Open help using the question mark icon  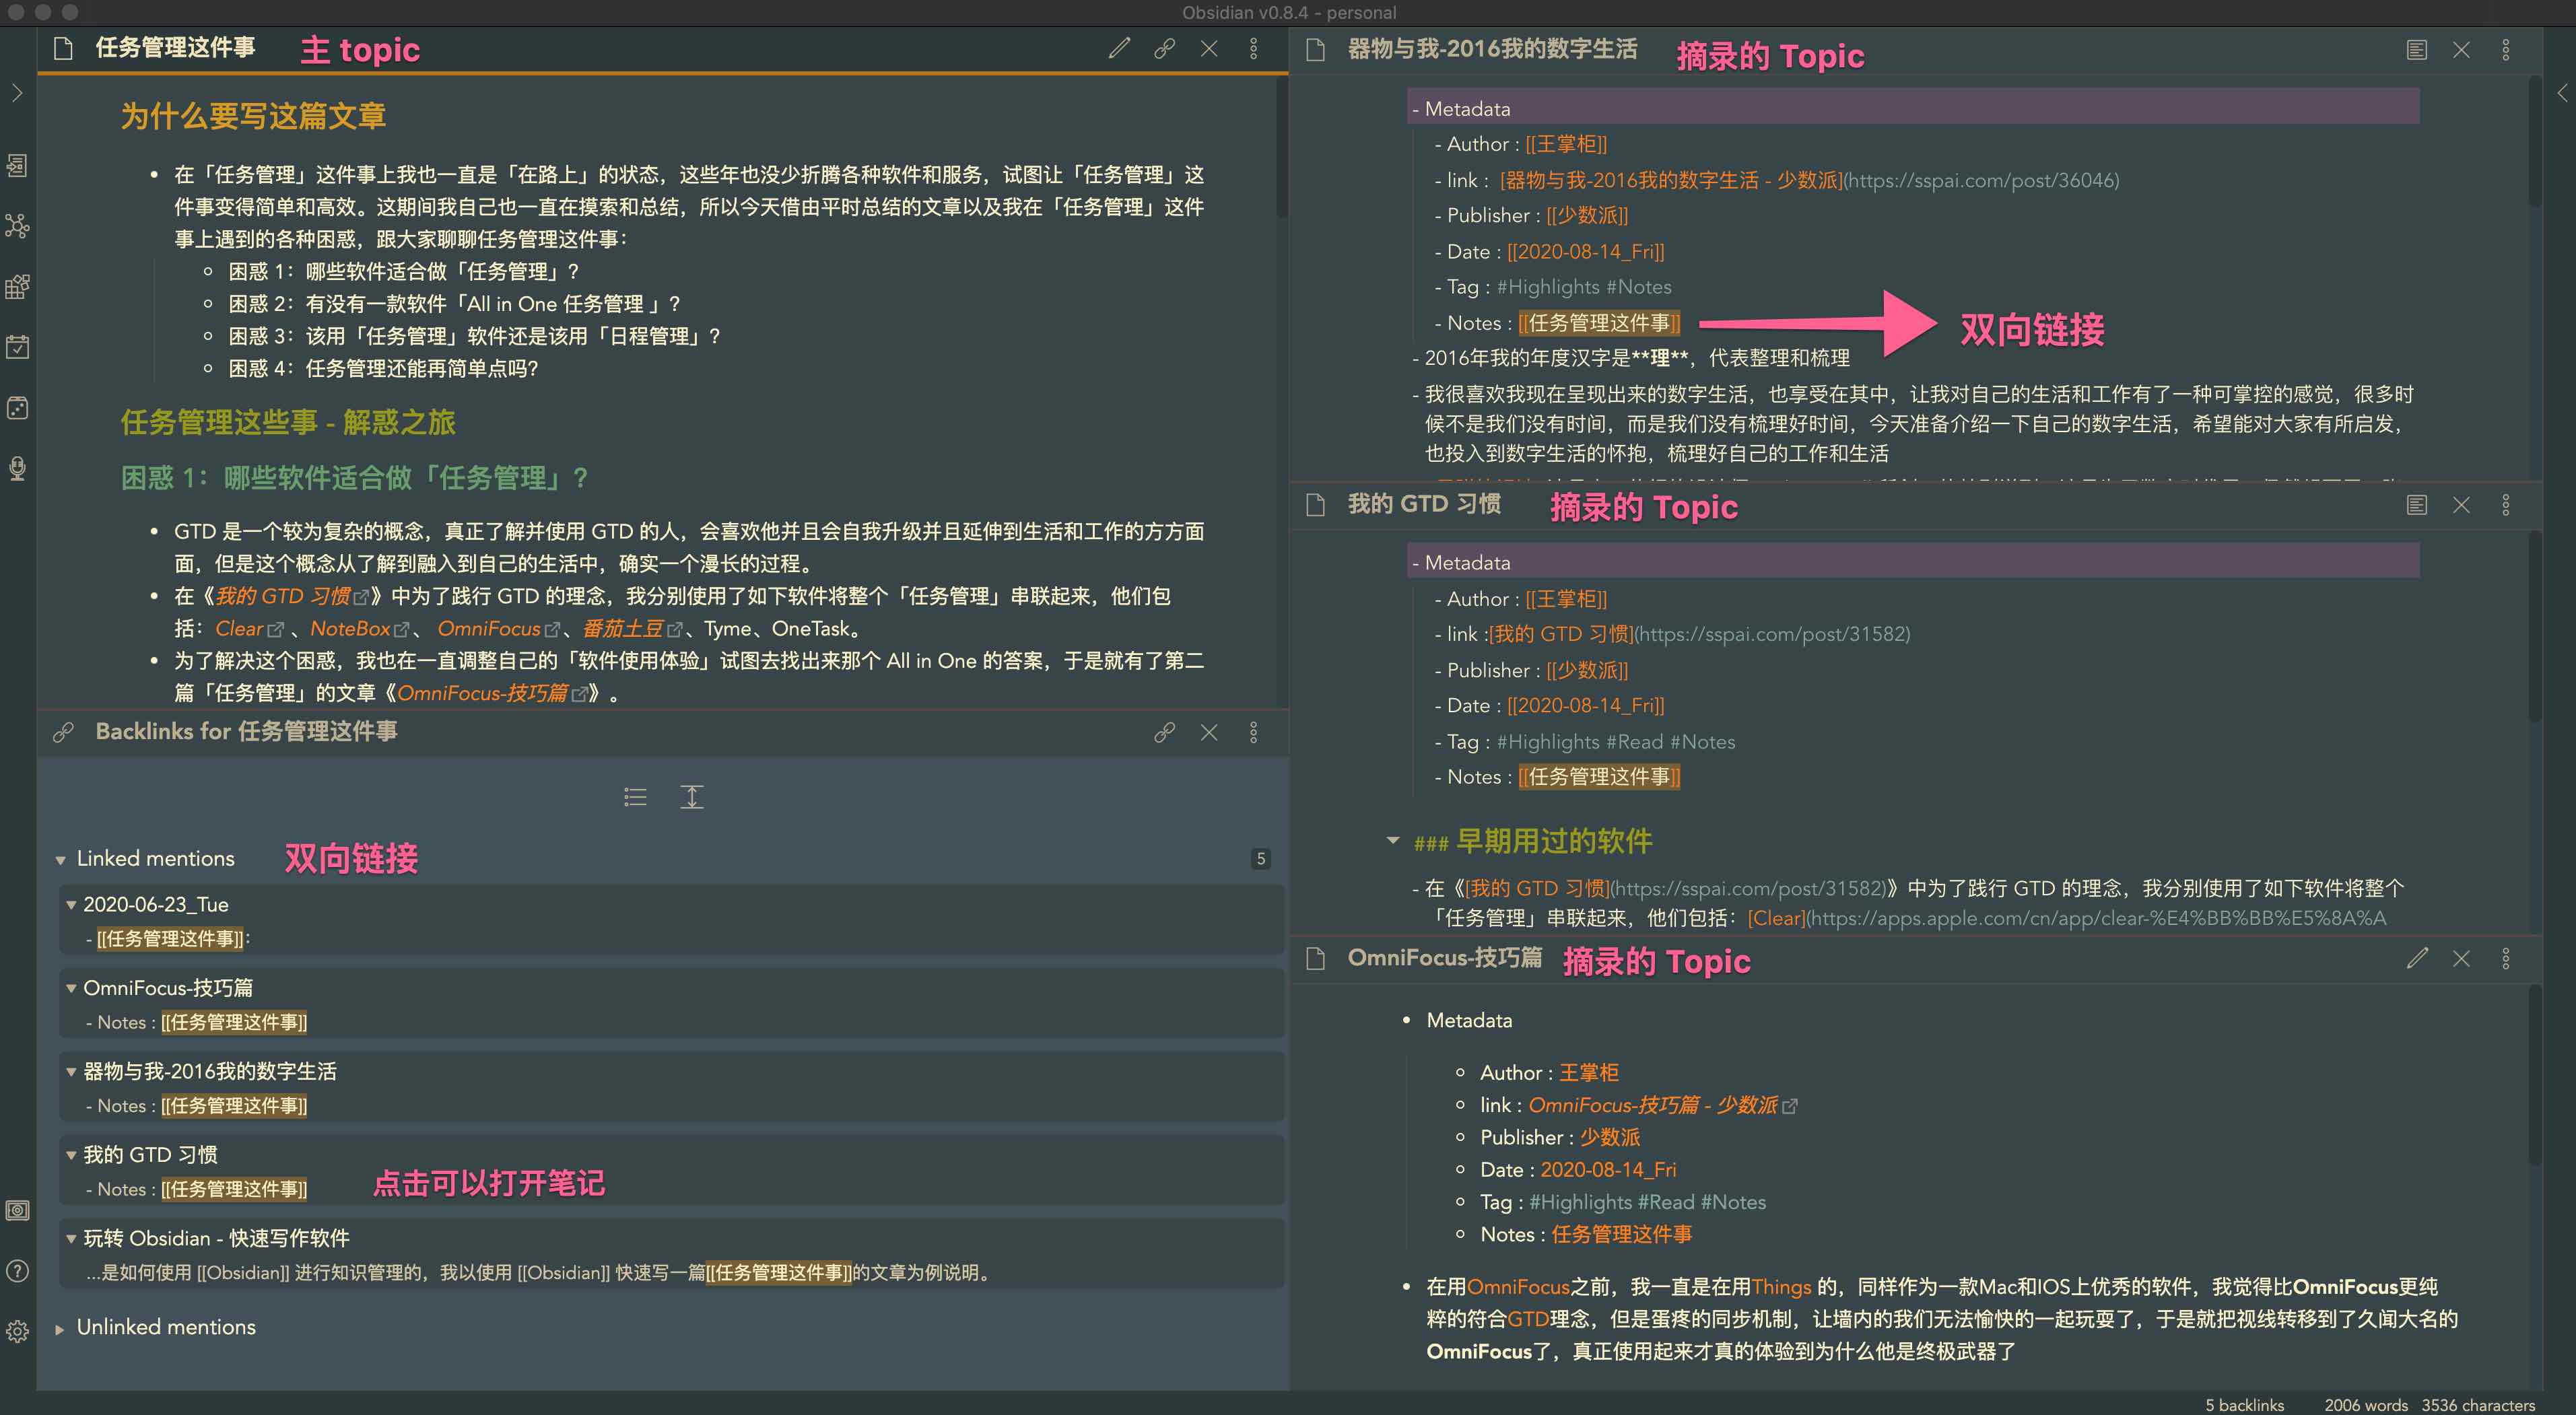coord(17,1271)
